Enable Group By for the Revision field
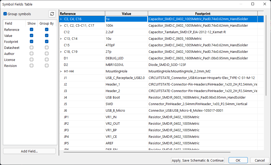This screenshot has width=271, height=165. [x=47, y=66]
